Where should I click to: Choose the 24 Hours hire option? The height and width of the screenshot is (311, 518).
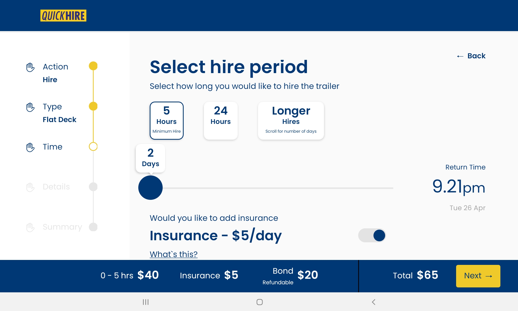click(221, 121)
